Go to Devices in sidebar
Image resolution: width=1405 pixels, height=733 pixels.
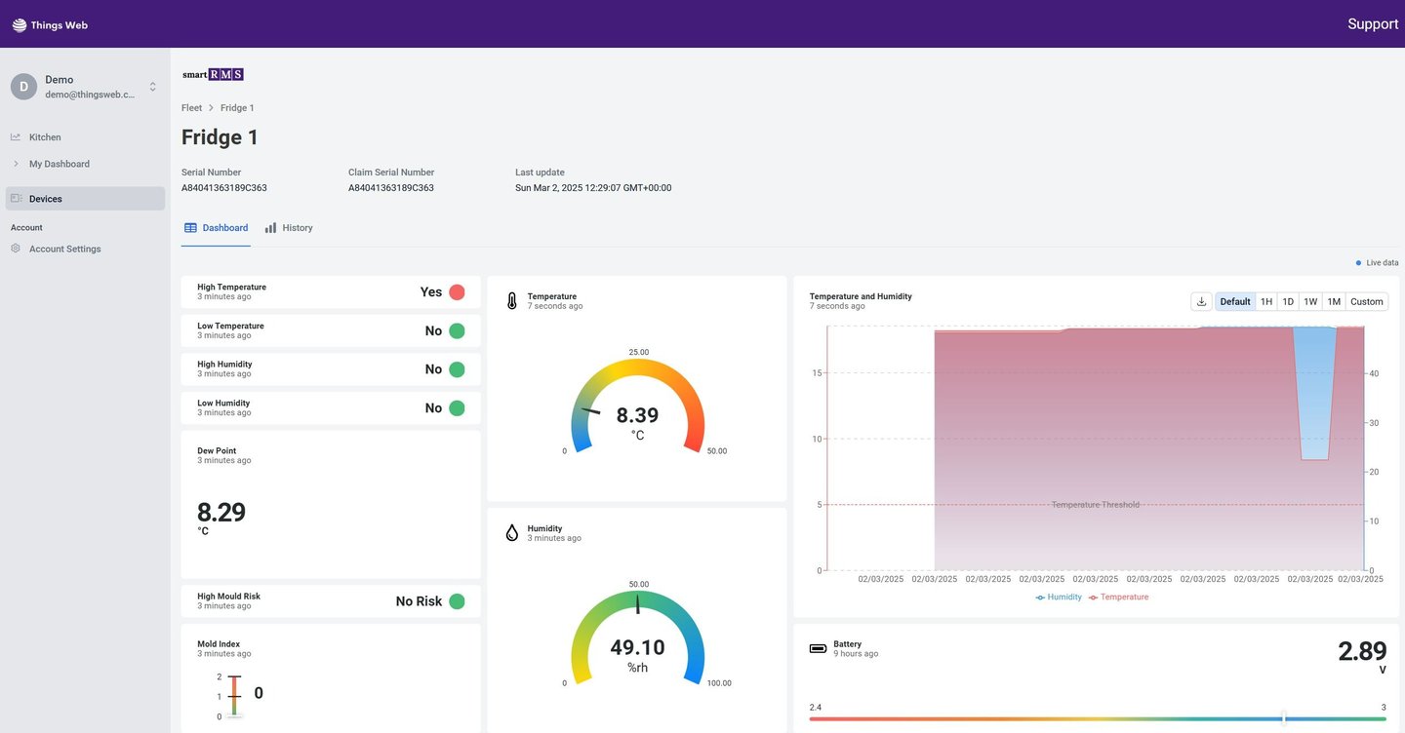point(85,199)
